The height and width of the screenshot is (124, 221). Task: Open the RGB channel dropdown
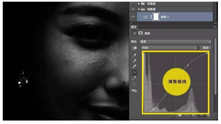[x=169, y=48]
